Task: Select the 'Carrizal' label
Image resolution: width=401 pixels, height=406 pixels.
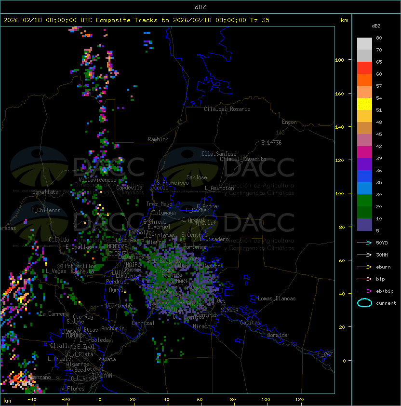Action: tap(143, 323)
